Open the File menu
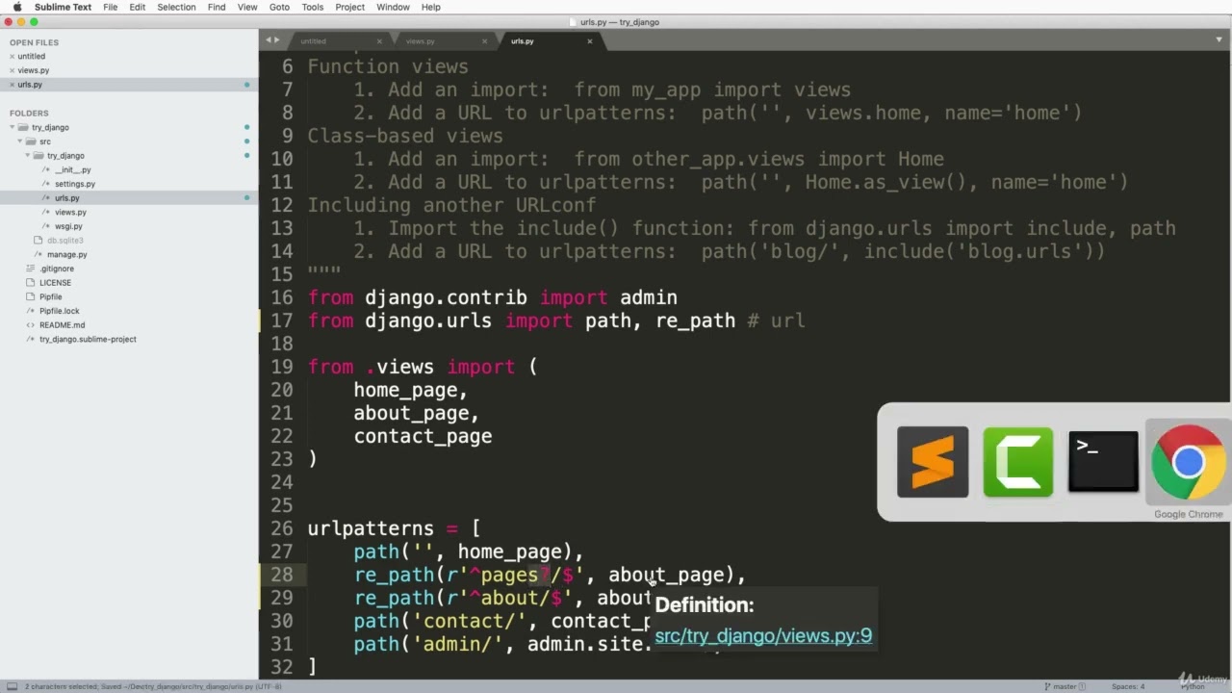The width and height of the screenshot is (1232, 693). [x=111, y=7]
